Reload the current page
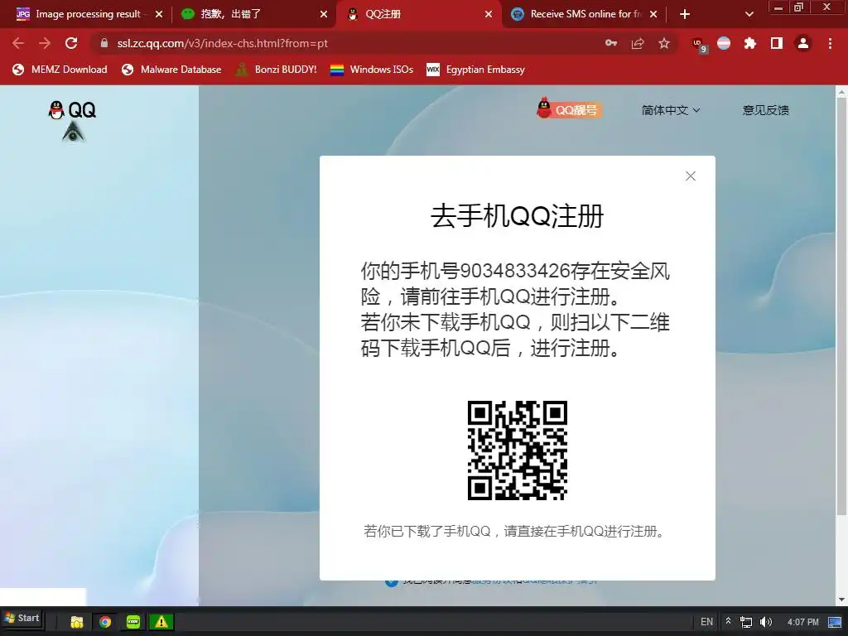The image size is (848, 636). pos(71,43)
